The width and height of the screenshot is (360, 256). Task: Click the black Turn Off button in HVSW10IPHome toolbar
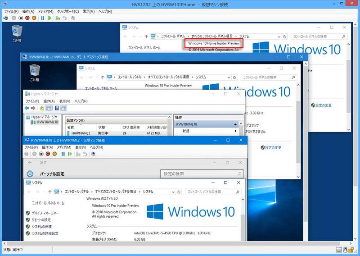click(21, 18)
